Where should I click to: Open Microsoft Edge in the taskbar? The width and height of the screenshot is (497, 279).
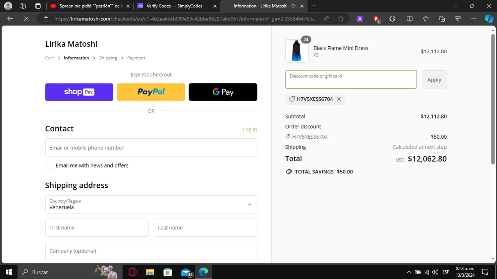(x=203, y=272)
